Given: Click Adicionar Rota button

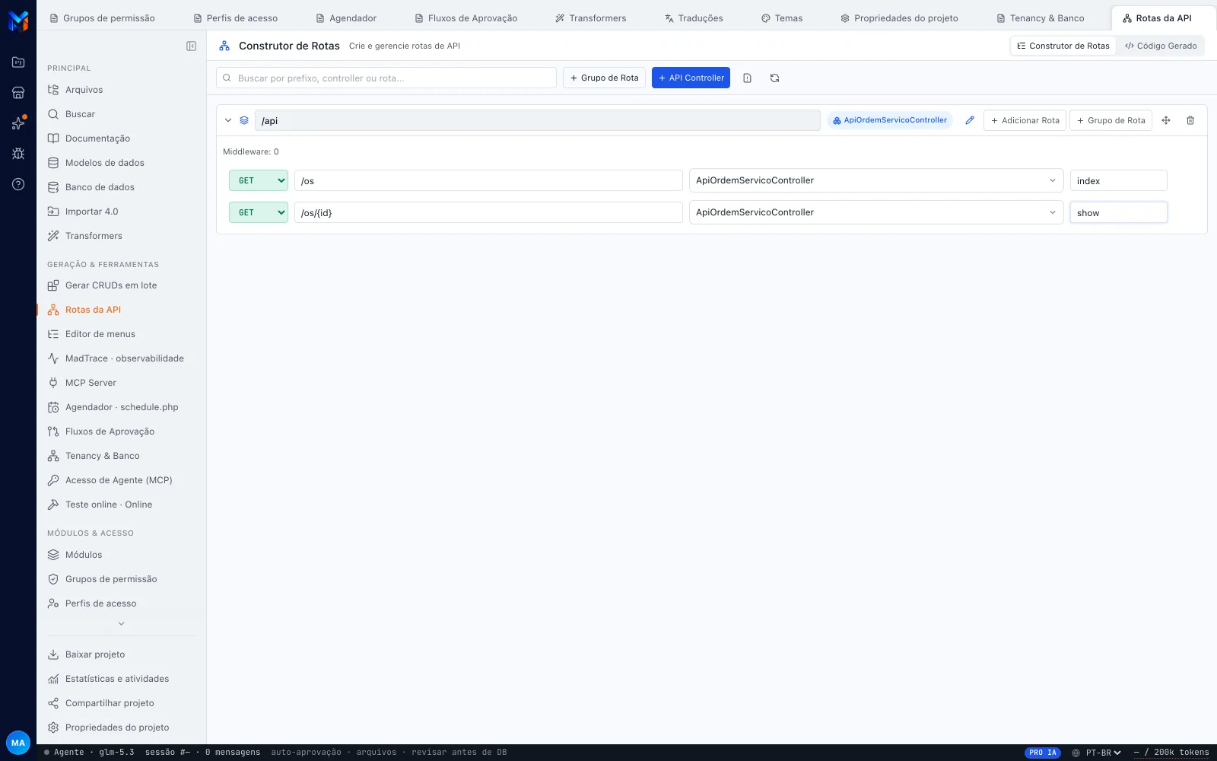Looking at the screenshot, I should 1025,120.
